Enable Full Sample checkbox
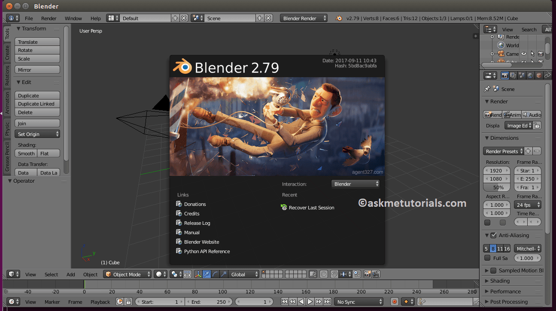This screenshot has height=311, width=556. click(x=487, y=258)
